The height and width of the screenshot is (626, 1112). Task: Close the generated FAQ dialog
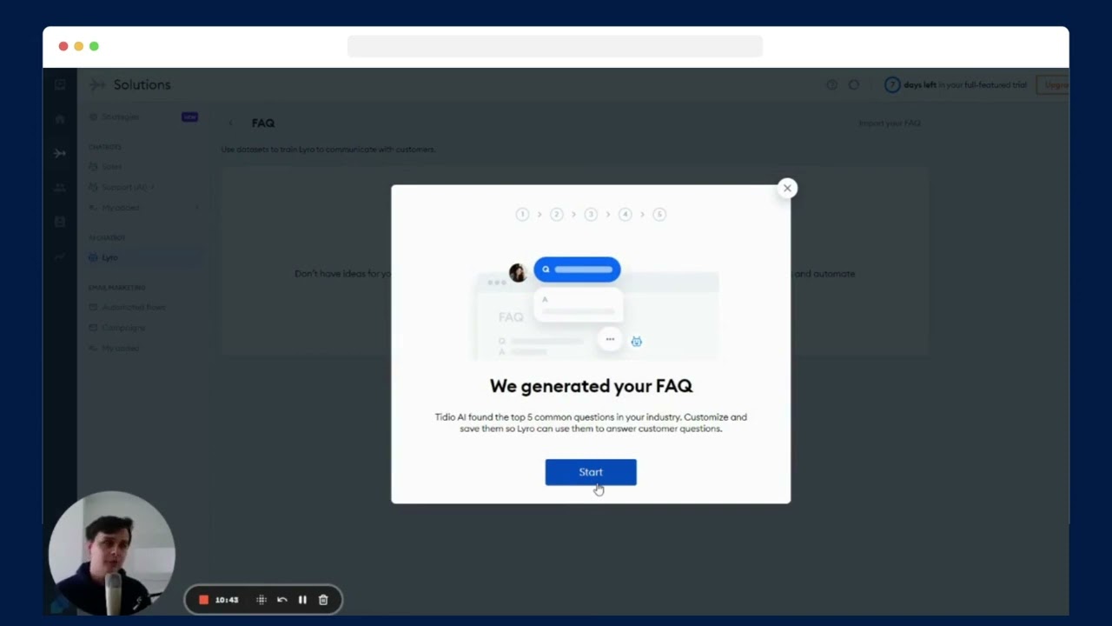pos(787,188)
